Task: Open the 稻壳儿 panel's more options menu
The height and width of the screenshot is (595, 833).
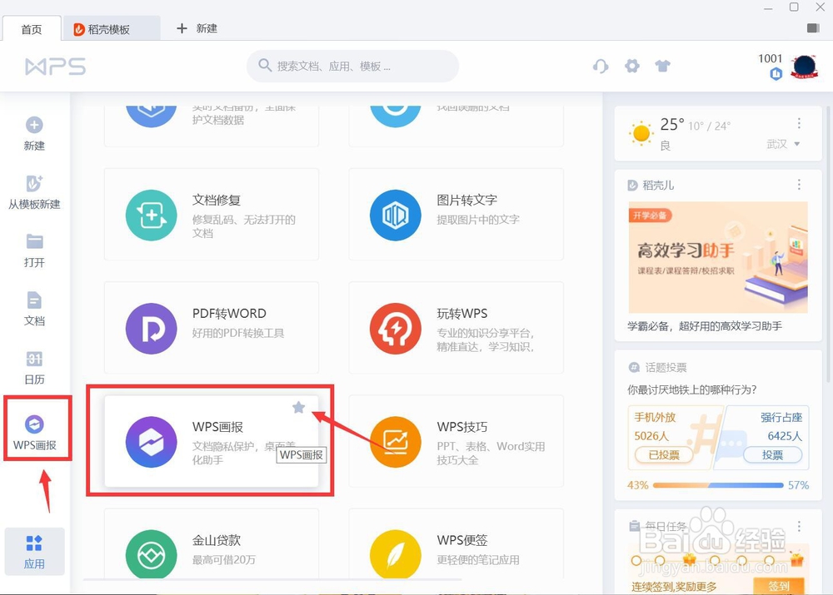Action: (x=799, y=184)
